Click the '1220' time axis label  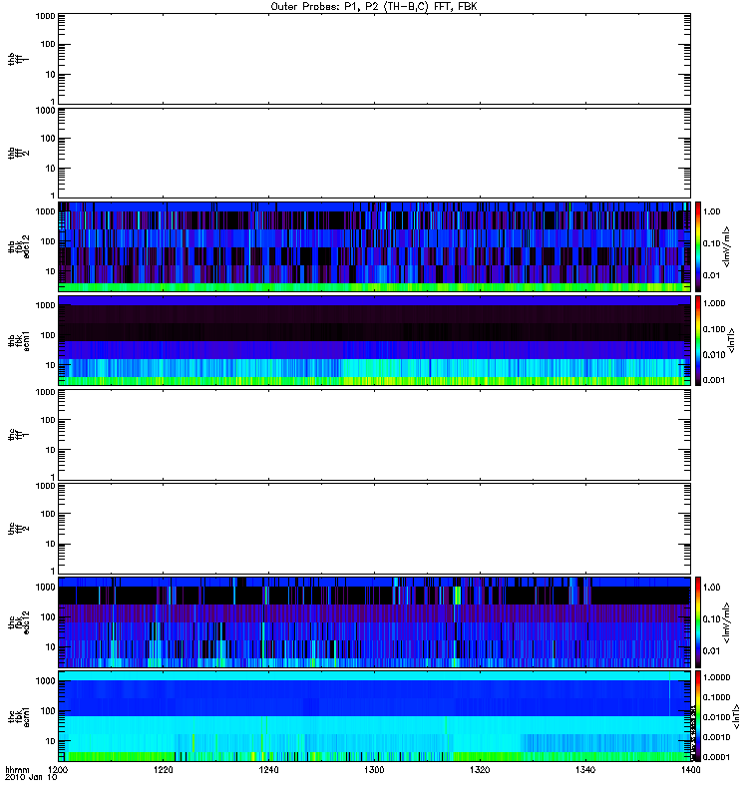164,769
